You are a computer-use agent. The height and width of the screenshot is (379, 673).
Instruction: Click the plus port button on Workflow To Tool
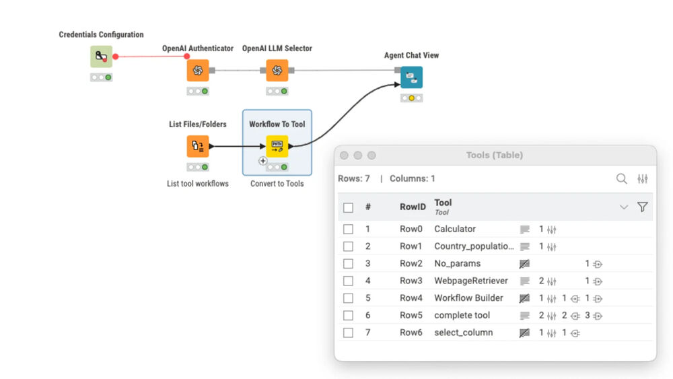(x=263, y=161)
